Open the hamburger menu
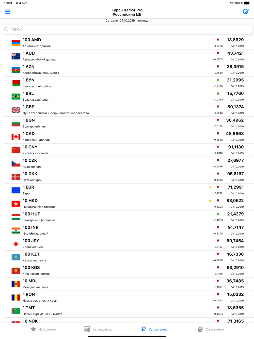Image resolution: width=254 pixels, height=339 pixels. point(7,12)
